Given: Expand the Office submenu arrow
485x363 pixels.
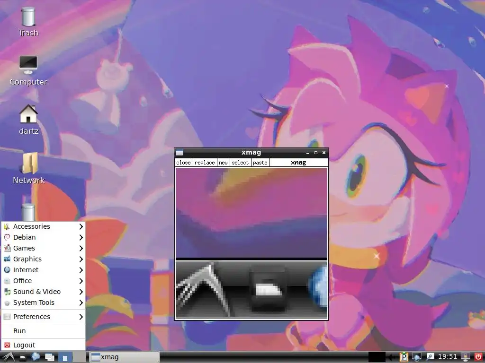Looking at the screenshot, I should coord(81,281).
